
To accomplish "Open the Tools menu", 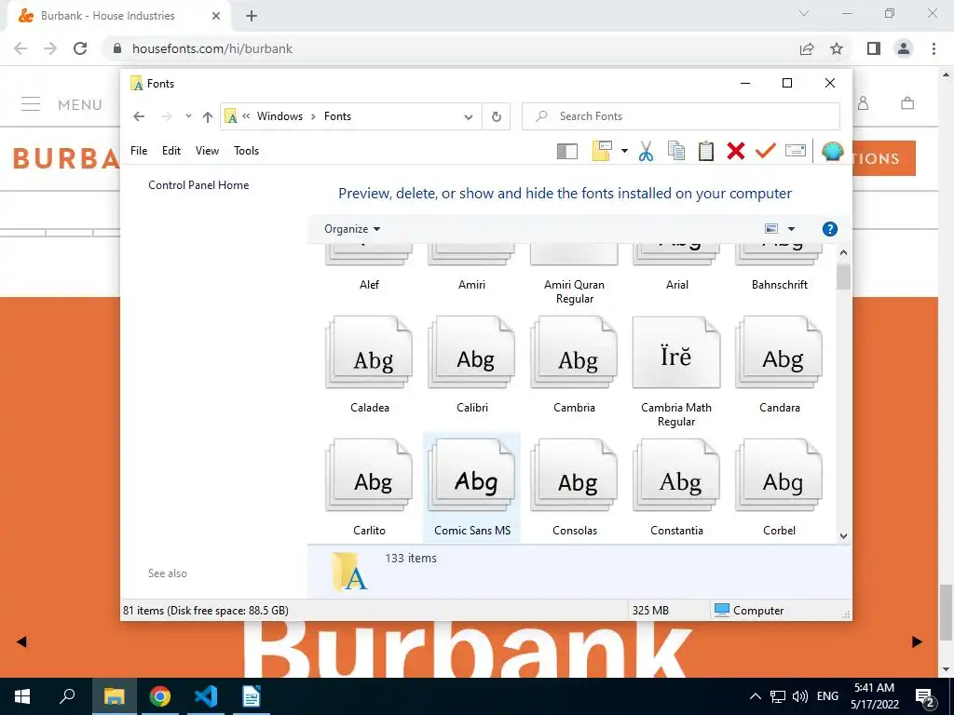I will coord(246,150).
